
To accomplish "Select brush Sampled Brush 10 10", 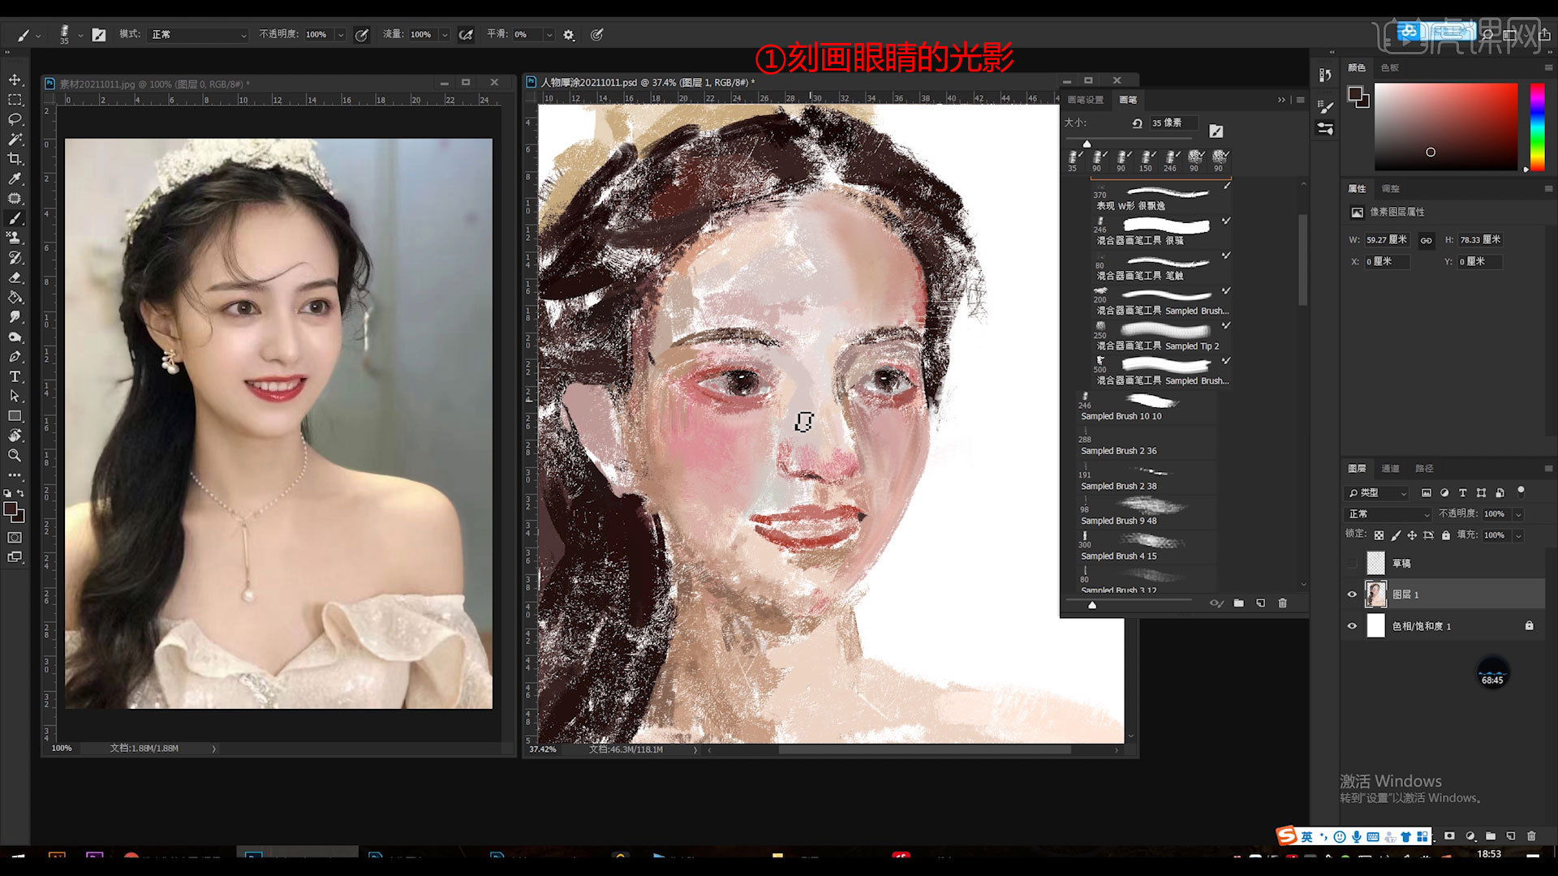I will tap(1147, 408).
